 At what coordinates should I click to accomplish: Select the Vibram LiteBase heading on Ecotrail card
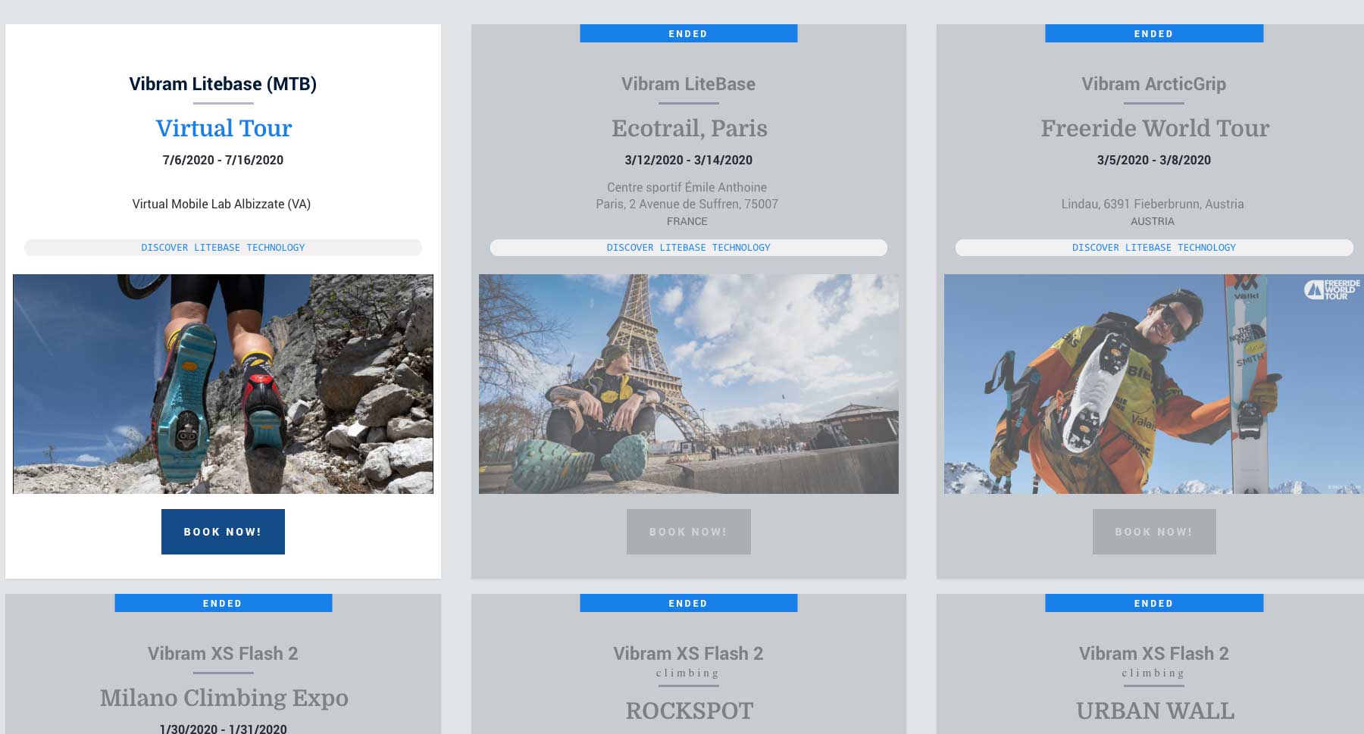point(688,83)
